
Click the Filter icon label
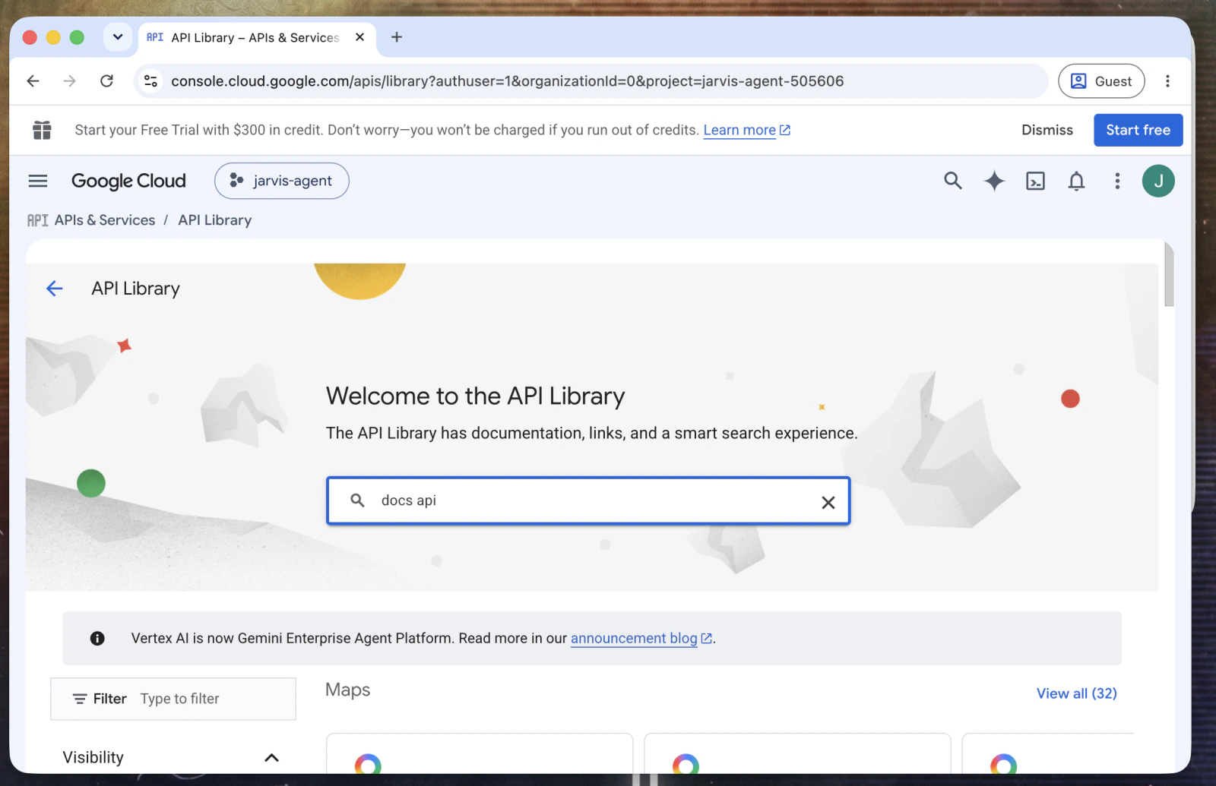click(100, 699)
